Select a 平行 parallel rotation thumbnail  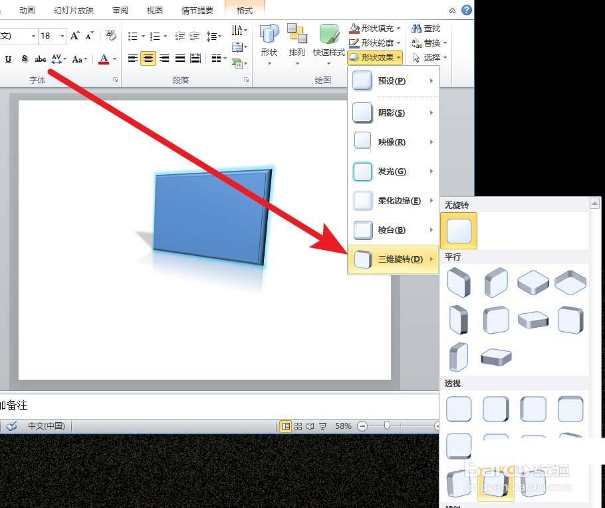(459, 282)
